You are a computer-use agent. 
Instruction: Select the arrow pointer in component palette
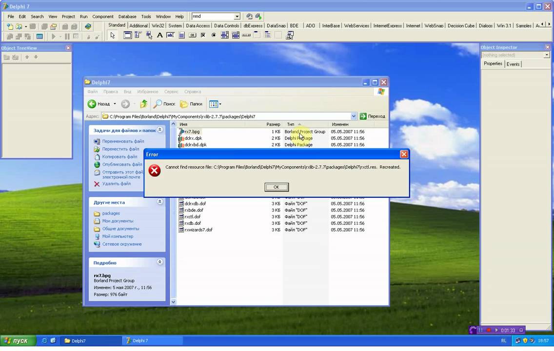click(113, 35)
